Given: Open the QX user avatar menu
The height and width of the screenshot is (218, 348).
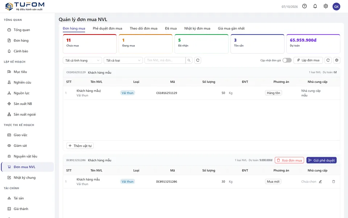Looking at the screenshot, I should pyautogui.click(x=336, y=7).
